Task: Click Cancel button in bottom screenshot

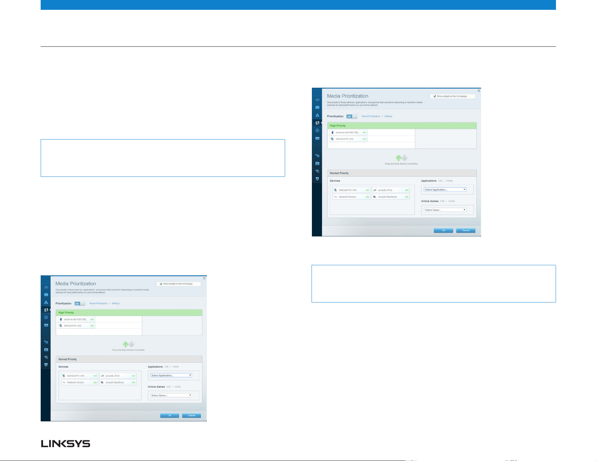Action: pyautogui.click(x=192, y=416)
